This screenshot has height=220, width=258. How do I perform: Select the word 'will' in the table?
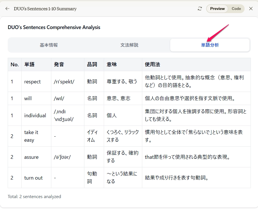28,98
